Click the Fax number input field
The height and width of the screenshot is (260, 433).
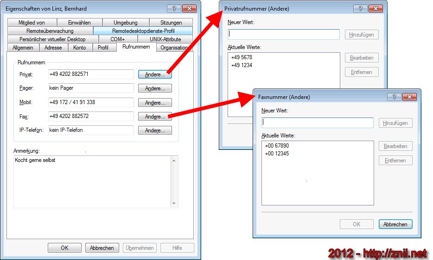tap(90, 116)
